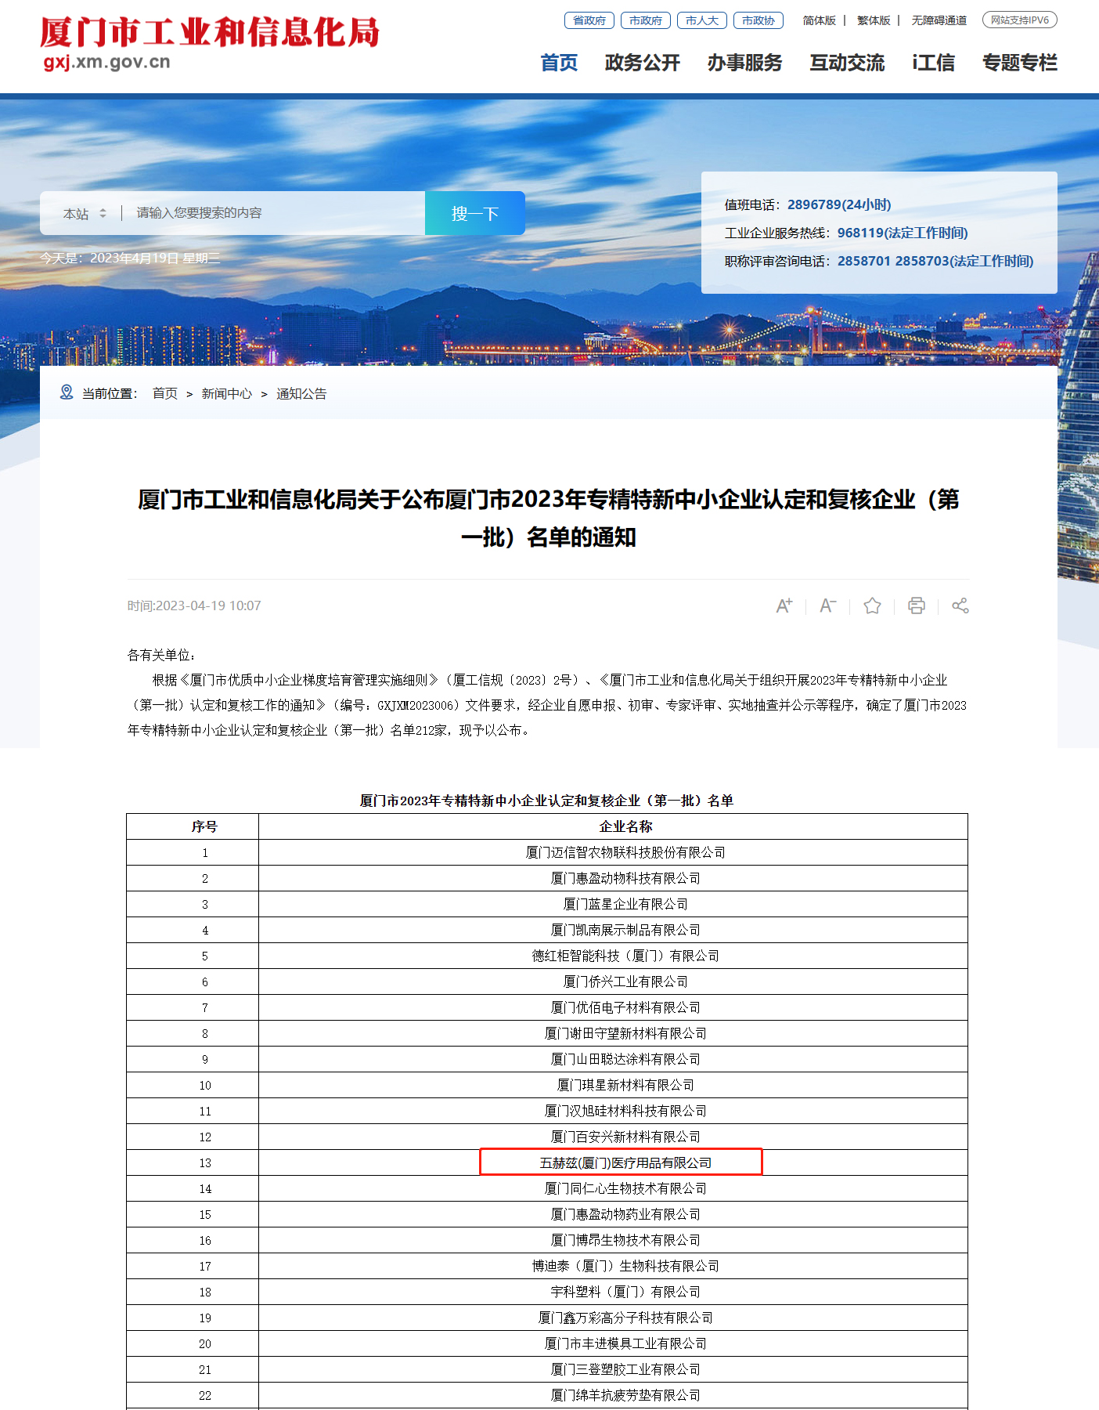
Task: Click the table cell 厦门市丰进模具工业有限公司
Action: pyautogui.click(x=613, y=1343)
